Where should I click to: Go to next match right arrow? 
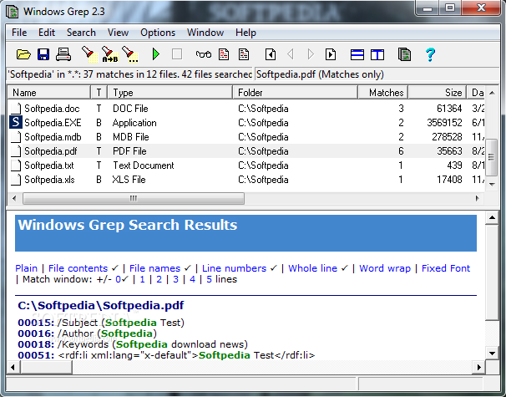coord(311,54)
